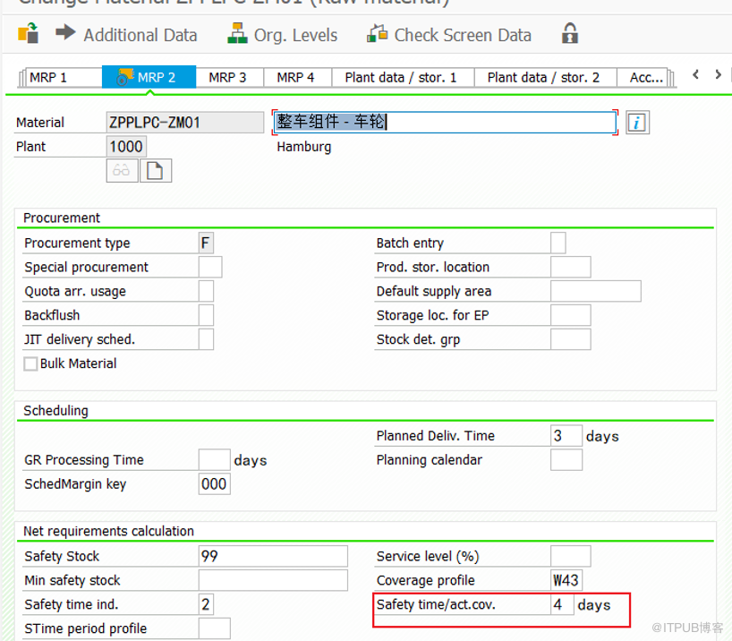The image size is (732, 641).
Task: Open Plant data / stor. 2 tab
Action: coord(545,77)
